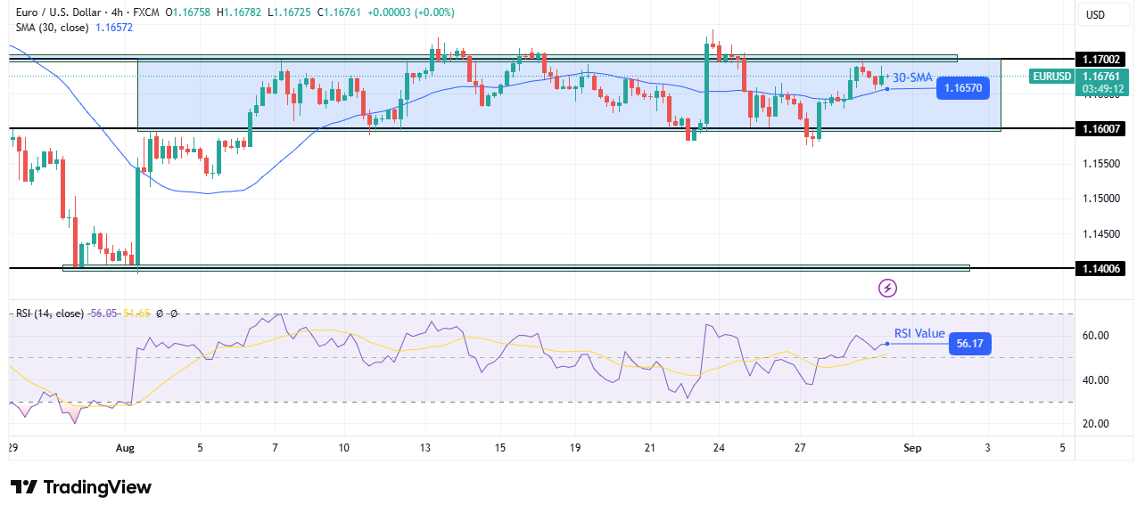
Task: Click the blue SMA value 1.16572
Action: tap(112, 28)
